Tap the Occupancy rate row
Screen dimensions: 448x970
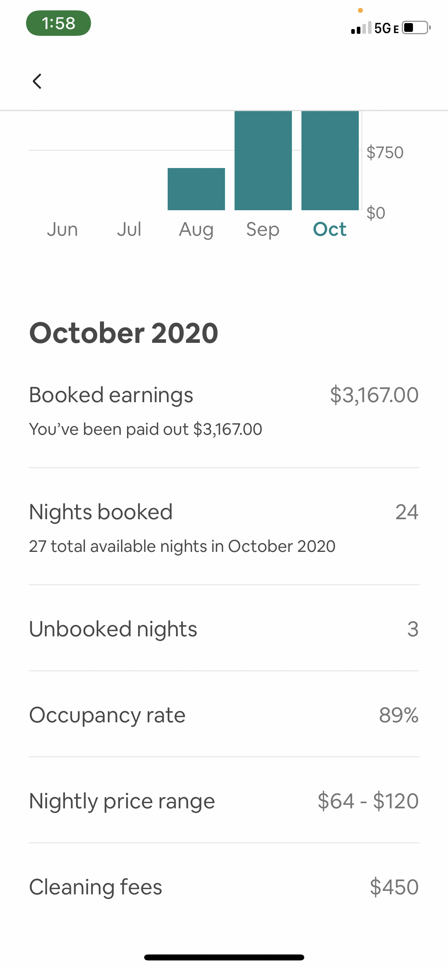pos(224,715)
